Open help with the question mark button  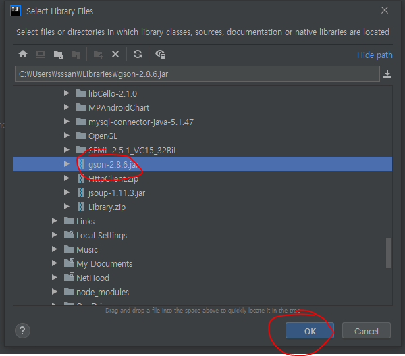(22, 330)
